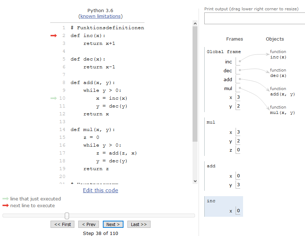The height and width of the screenshot is (236, 305).
Task: Advance execution with the Next button
Action: point(113,224)
